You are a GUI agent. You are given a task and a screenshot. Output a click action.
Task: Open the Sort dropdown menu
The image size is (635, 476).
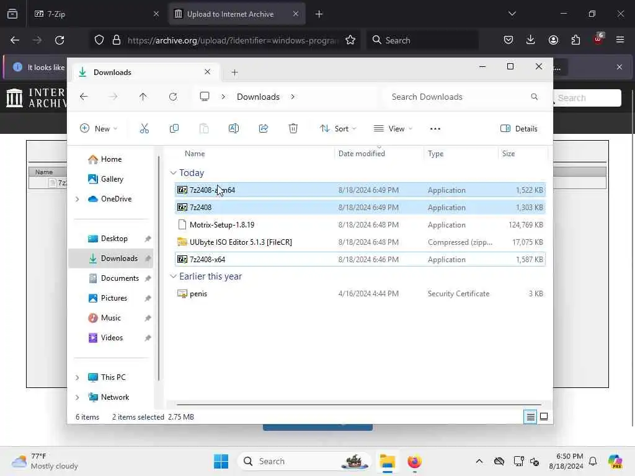pos(338,129)
